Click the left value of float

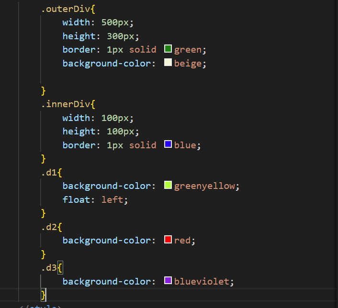113,199
